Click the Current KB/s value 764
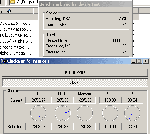The width and height of the screenshot is (150, 134). pos(123,25)
